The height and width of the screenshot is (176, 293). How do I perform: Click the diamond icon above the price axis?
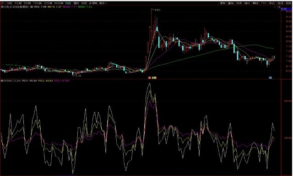tap(274, 7)
